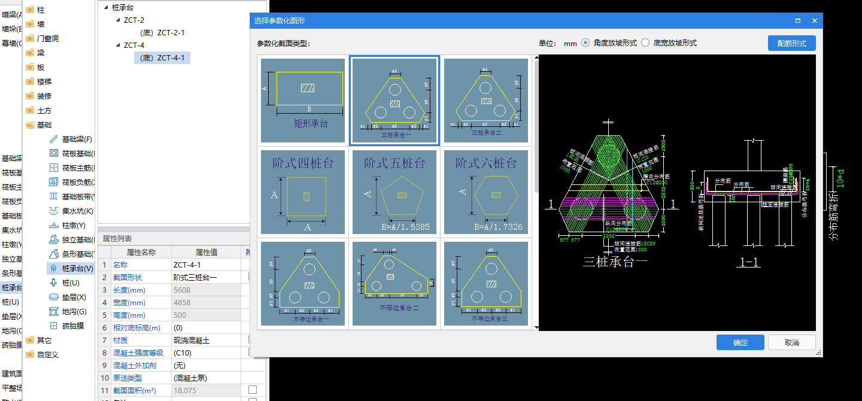Open the 装修 folder

coord(30,96)
